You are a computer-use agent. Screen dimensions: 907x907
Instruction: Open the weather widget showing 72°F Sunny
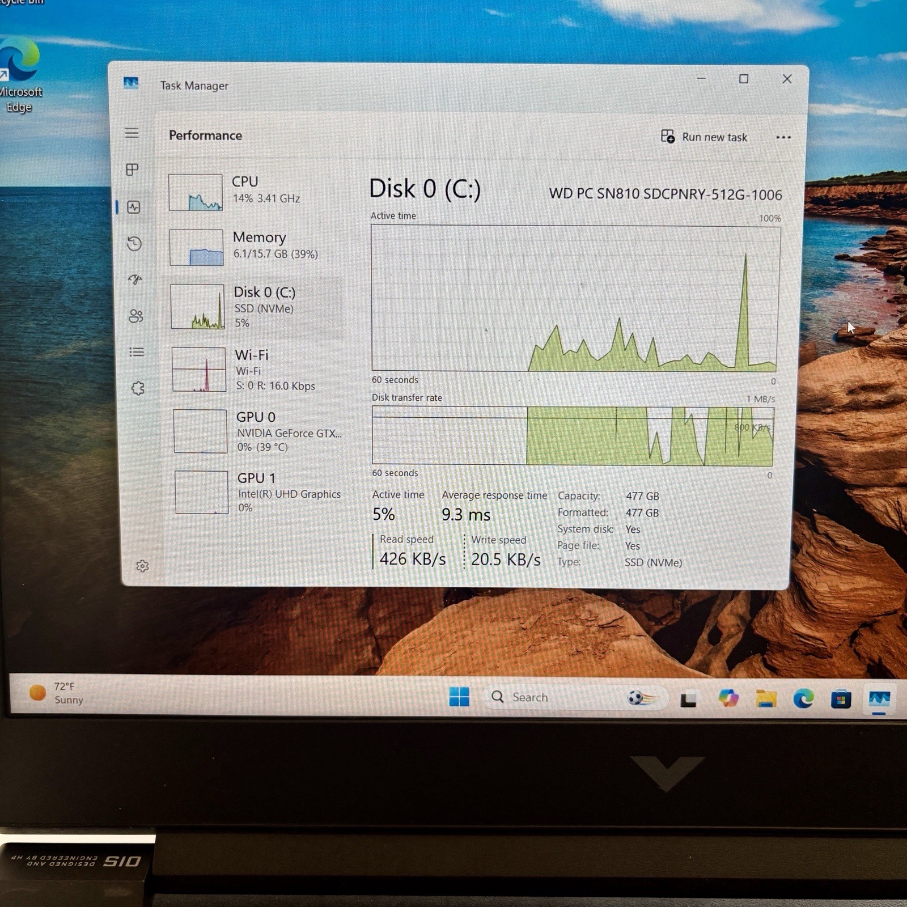(56, 693)
